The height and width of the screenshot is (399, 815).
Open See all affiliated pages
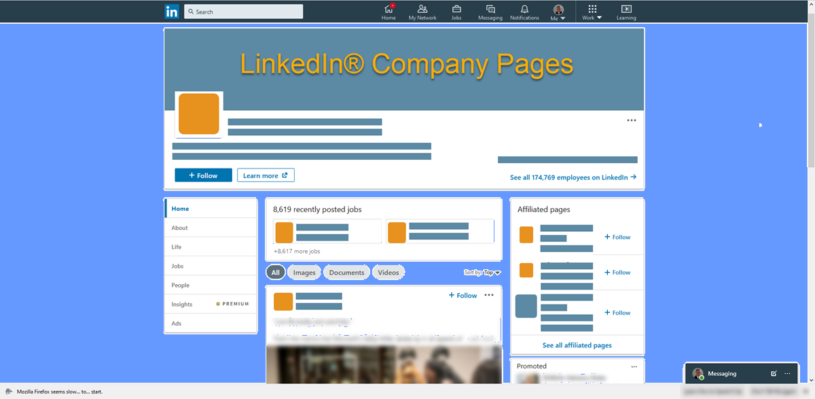(x=577, y=345)
